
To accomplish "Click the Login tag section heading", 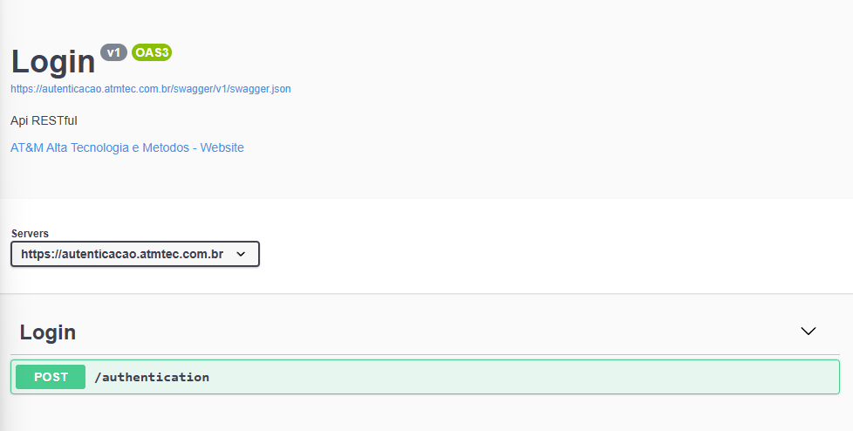I will tap(48, 332).
